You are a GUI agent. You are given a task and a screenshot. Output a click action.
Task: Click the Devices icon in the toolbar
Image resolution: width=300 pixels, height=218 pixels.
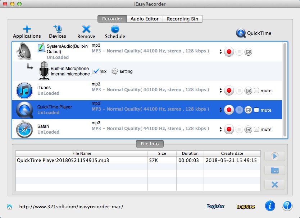coord(57,31)
